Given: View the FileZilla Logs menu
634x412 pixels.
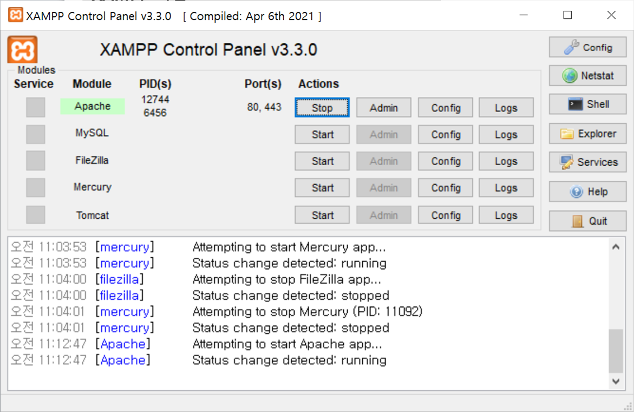Looking at the screenshot, I should [506, 161].
